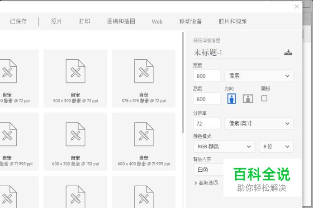Click the 未标题-1 document name field
Screen dimensions: 313x208
tap(237, 53)
